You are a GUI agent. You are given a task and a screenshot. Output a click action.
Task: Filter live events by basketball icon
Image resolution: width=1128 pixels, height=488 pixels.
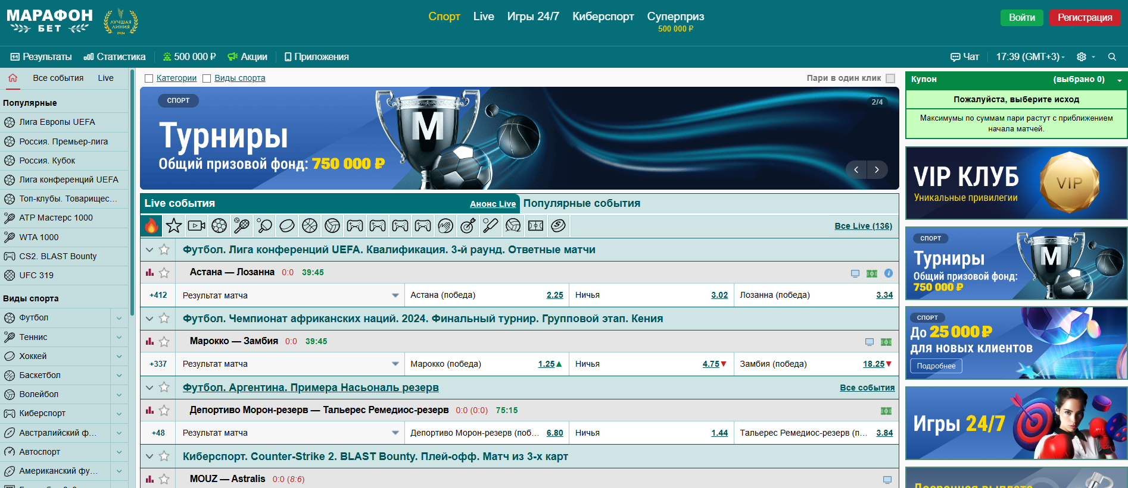pyautogui.click(x=310, y=226)
